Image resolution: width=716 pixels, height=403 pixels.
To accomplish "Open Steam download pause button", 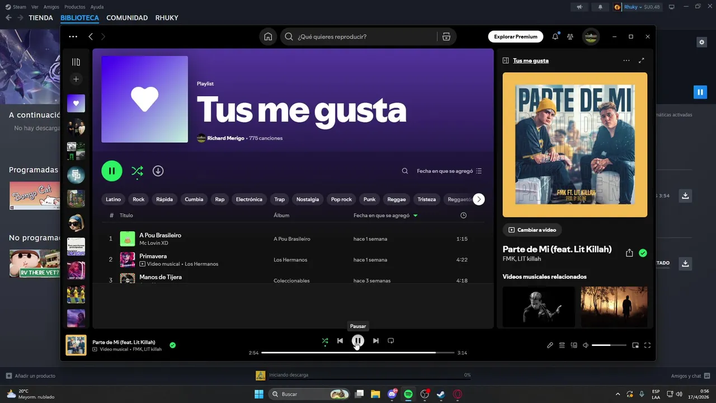I will 700,92.
